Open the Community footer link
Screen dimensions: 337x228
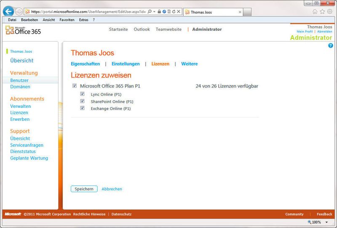coord(294,214)
